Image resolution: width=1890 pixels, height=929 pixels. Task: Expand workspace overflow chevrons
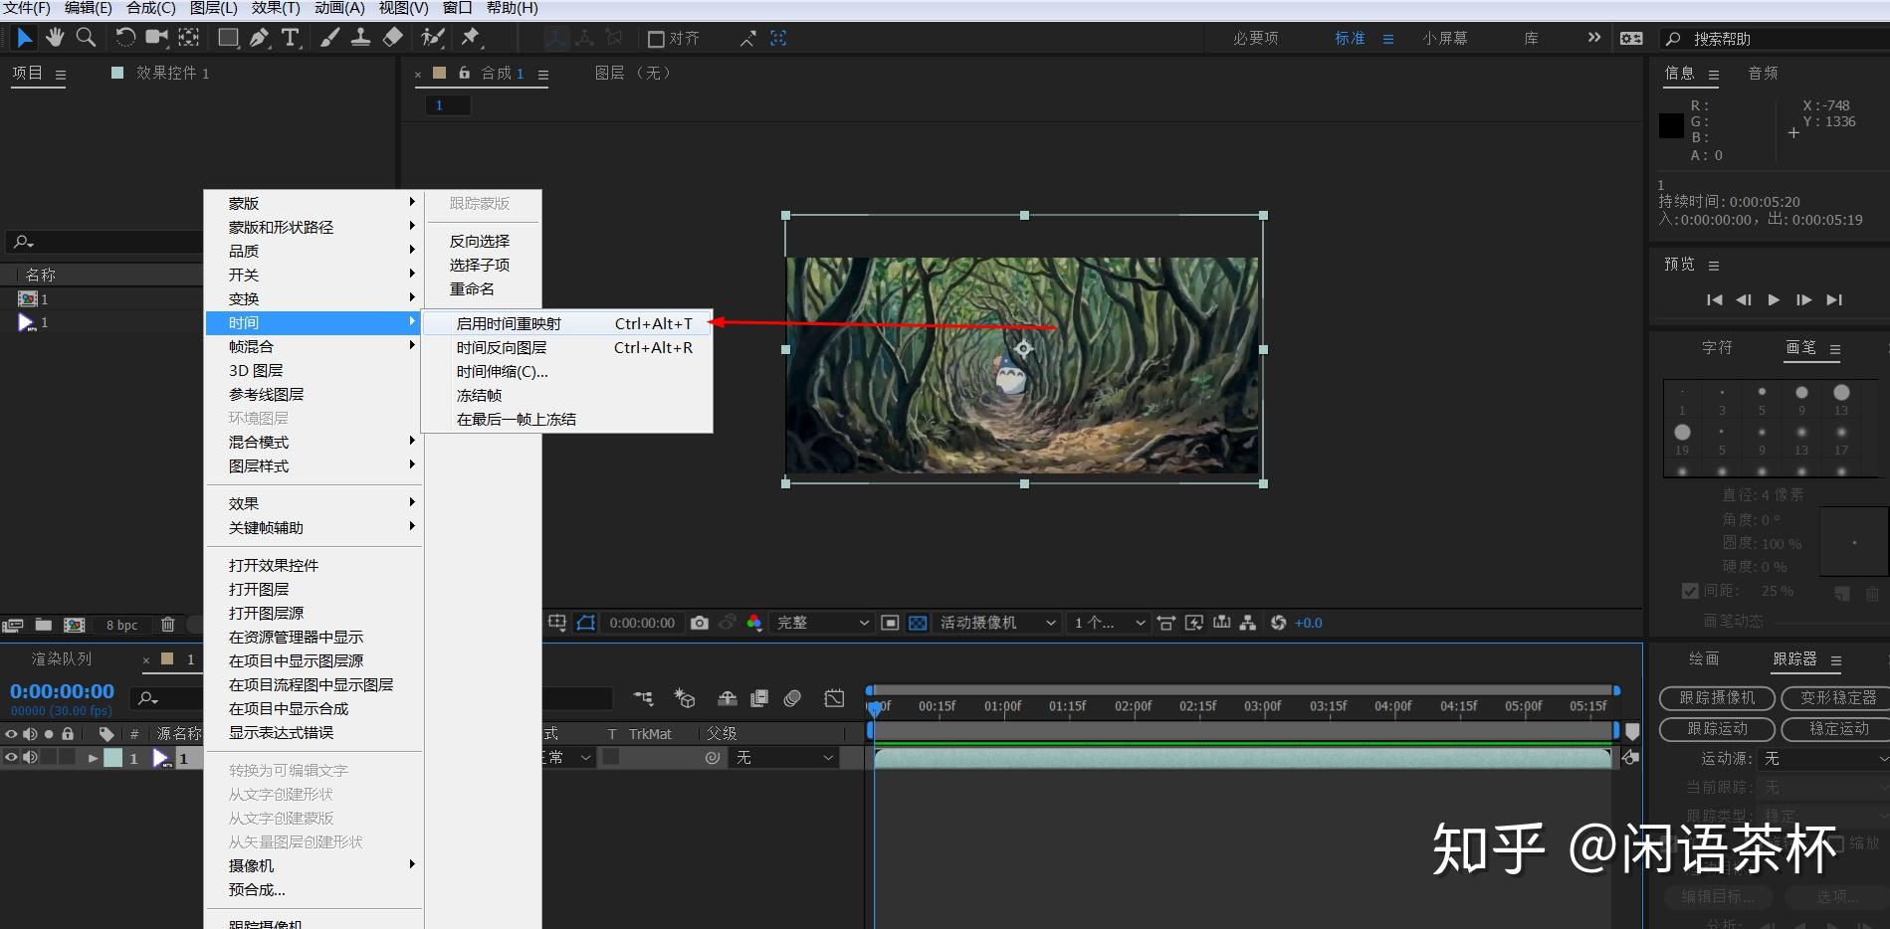point(1594,38)
